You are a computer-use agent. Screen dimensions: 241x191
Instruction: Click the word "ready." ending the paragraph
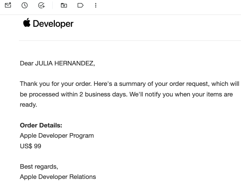pos(28,104)
